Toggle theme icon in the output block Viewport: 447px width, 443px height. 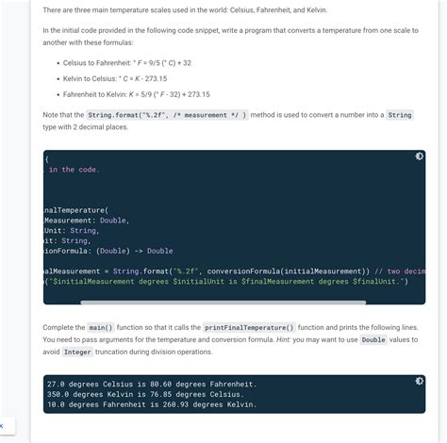[x=419, y=381]
